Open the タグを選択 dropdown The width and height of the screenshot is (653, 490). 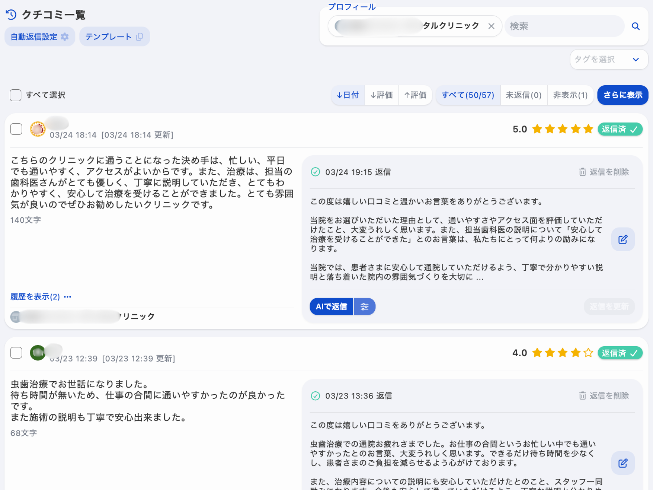[x=608, y=59]
